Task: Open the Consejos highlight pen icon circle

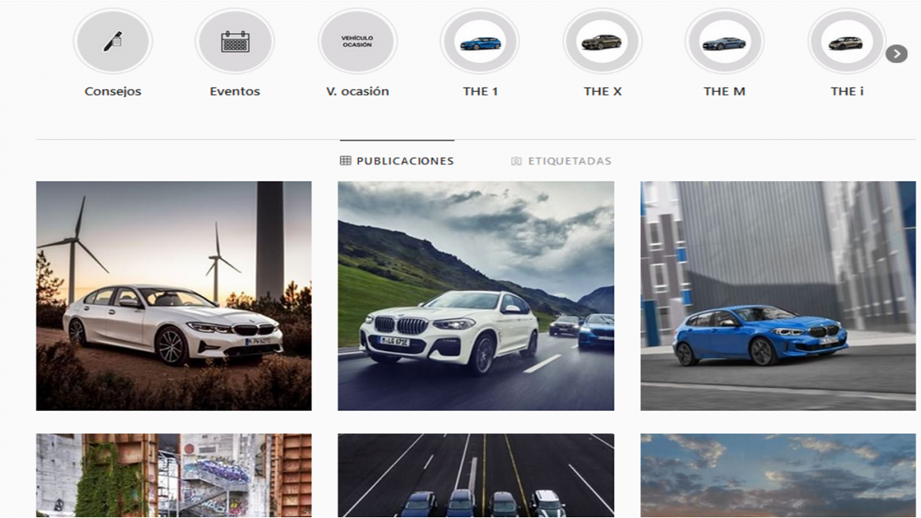Action: [113, 42]
